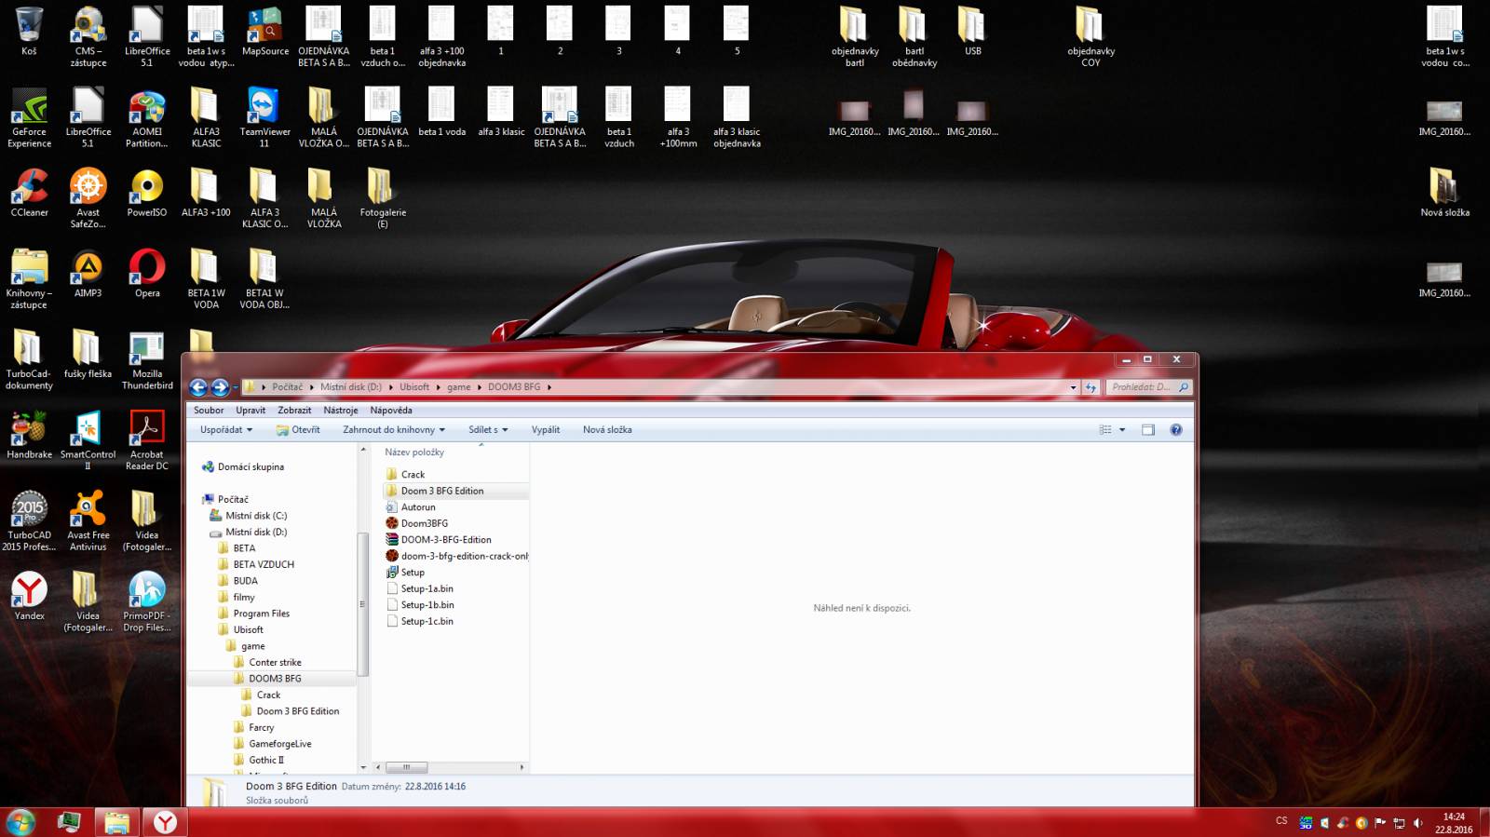Select the Crack folder in file list
The height and width of the screenshot is (837, 1490).
click(x=413, y=475)
